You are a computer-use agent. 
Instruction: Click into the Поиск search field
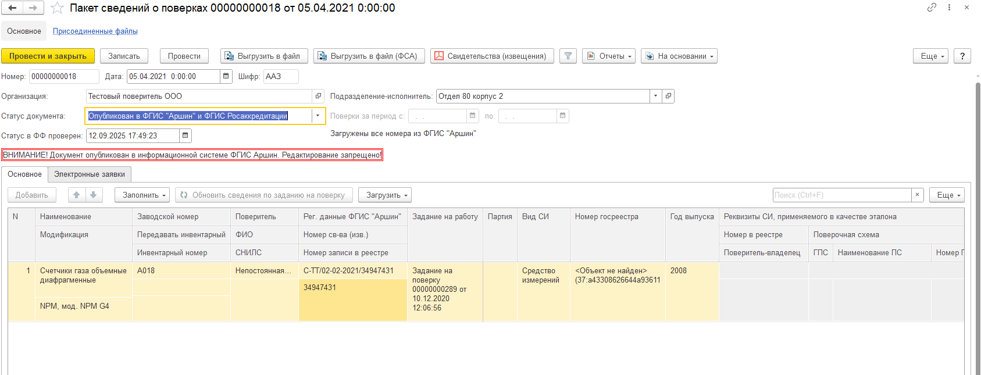(x=841, y=195)
